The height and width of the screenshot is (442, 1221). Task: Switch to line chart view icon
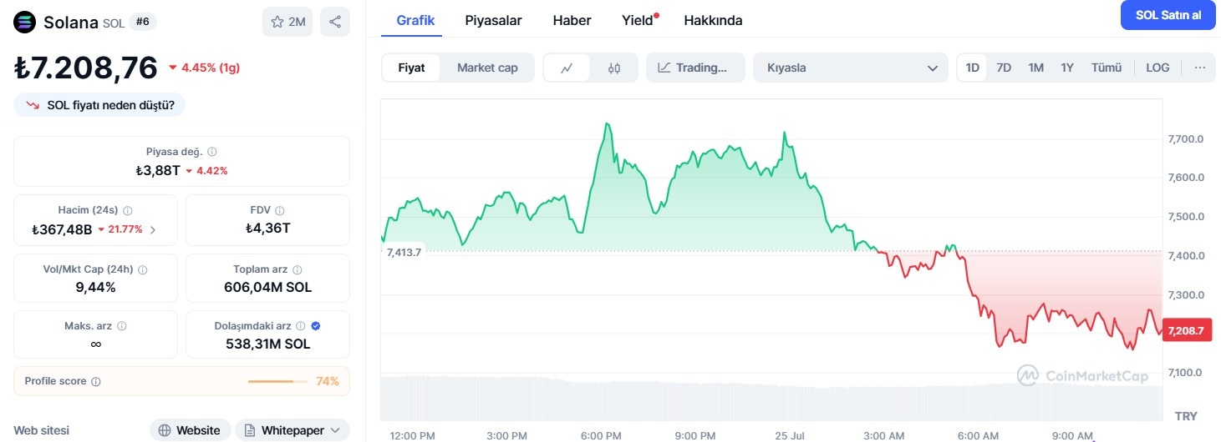click(567, 68)
